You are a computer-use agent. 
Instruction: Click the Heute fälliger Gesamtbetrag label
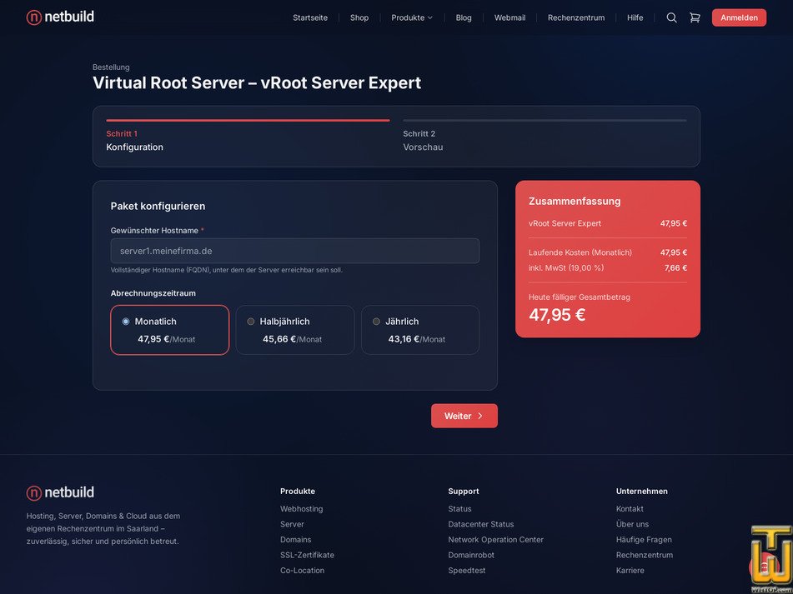pyautogui.click(x=579, y=297)
